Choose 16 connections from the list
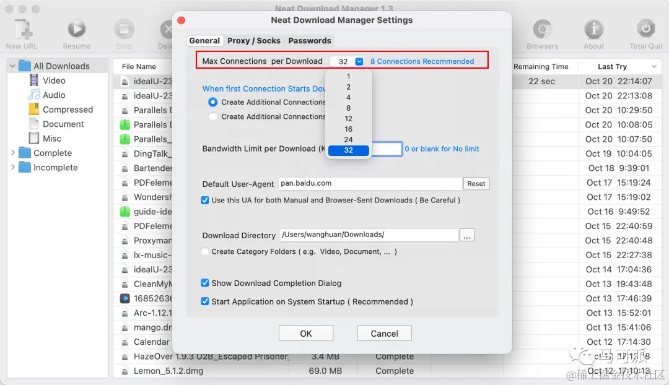This screenshot has height=385, width=669. [x=349, y=129]
